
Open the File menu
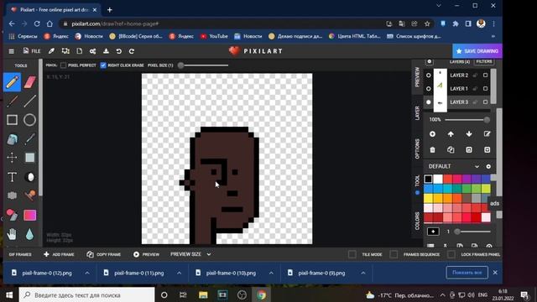32,51
